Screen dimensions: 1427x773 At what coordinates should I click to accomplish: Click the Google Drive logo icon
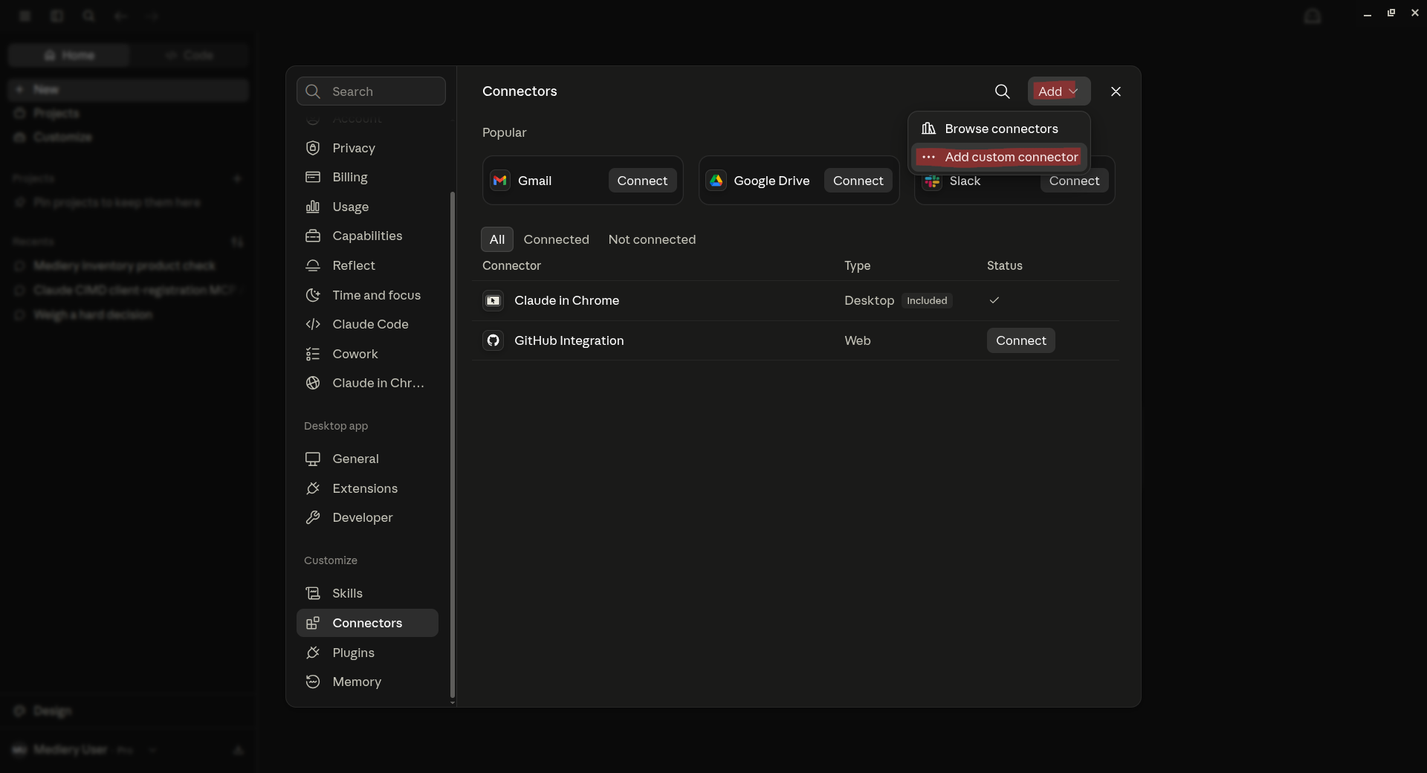[716, 181]
